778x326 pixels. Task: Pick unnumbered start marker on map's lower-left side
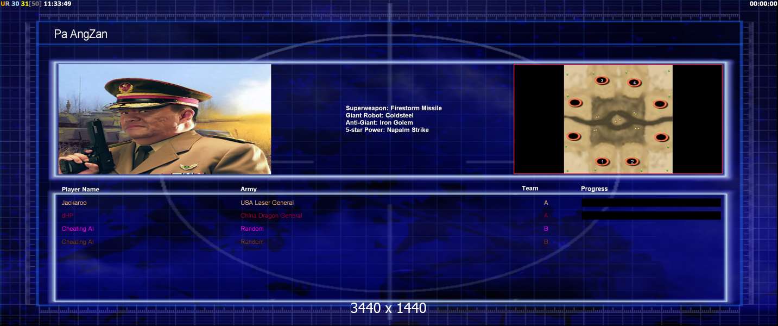coord(573,136)
